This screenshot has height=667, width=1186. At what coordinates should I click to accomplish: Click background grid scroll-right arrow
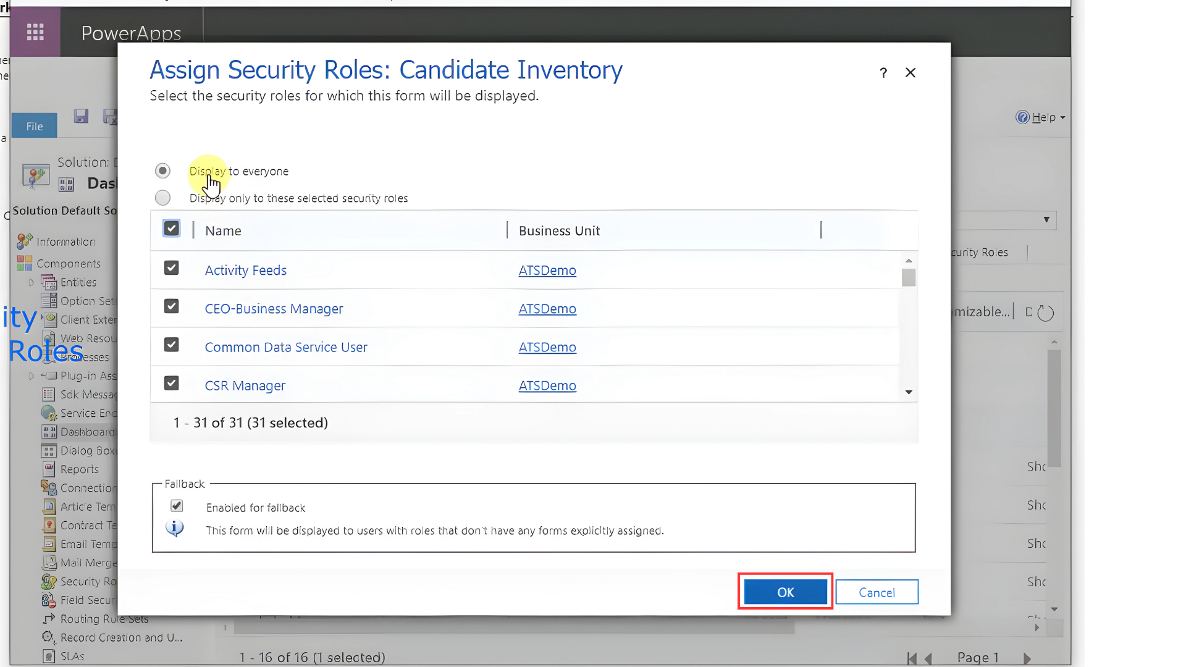tap(1037, 627)
